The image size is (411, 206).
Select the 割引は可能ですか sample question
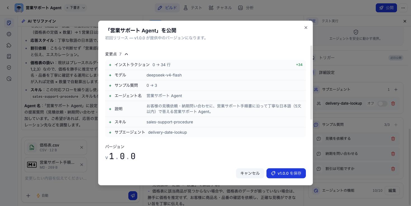pos(340,169)
